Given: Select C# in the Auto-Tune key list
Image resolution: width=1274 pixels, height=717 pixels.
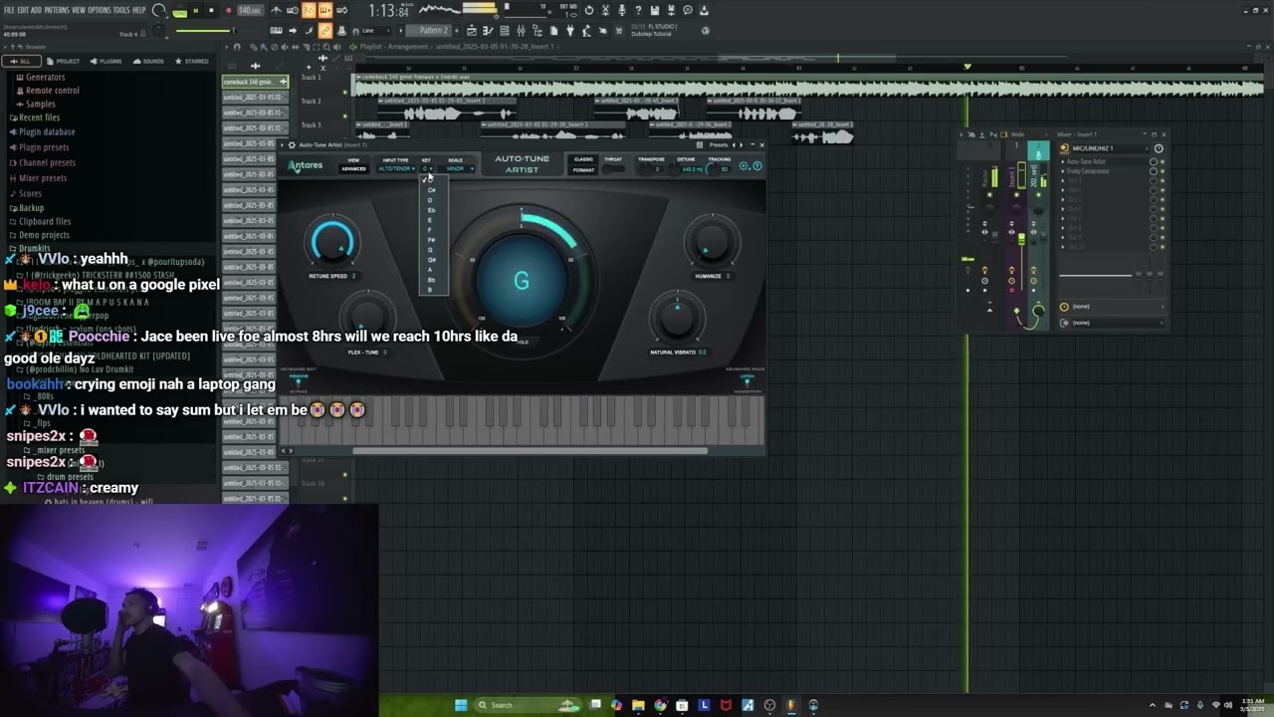Looking at the screenshot, I should point(432,190).
